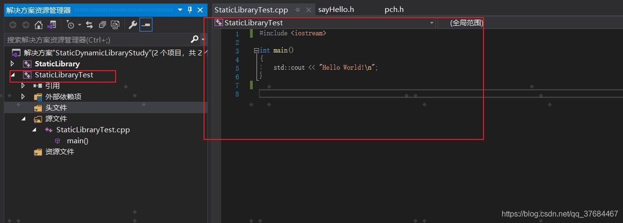Viewport: 623px width, 223px height.
Task: Collapse the 源文件 folder
Action: (x=23, y=119)
